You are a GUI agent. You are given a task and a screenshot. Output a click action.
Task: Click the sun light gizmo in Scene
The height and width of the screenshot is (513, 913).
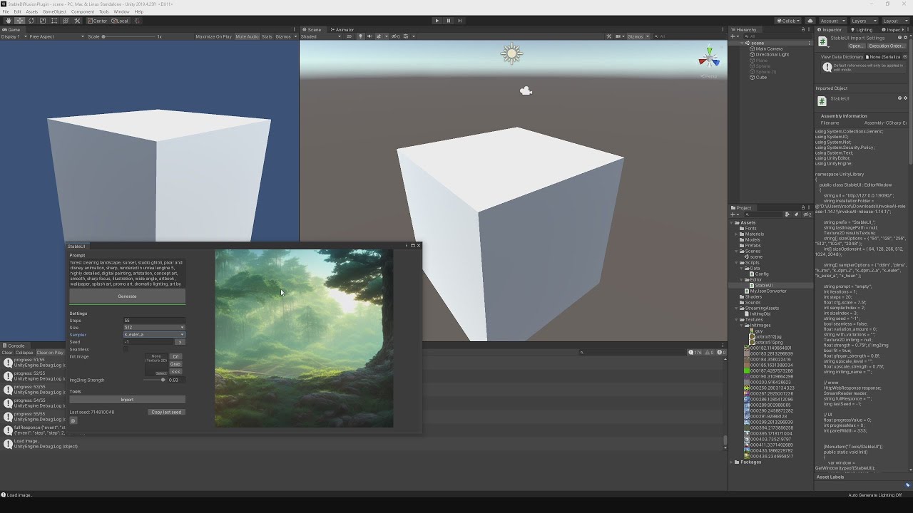click(x=511, y=53)
